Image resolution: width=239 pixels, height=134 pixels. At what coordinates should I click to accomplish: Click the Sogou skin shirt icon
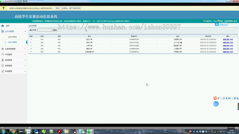click(235, 98)
